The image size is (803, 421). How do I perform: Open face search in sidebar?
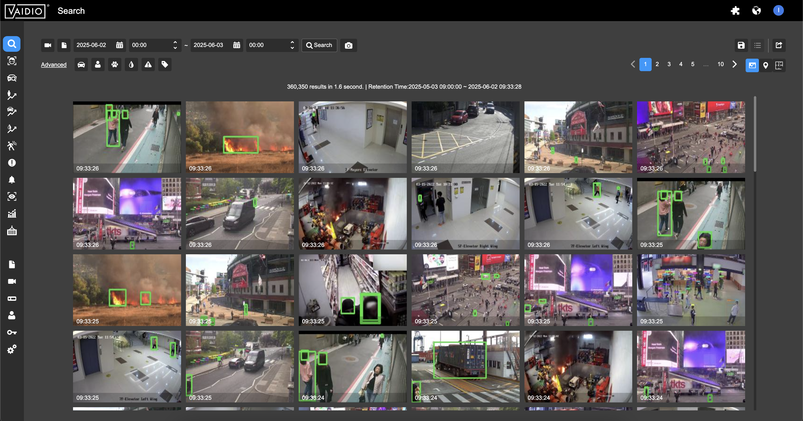point(12,61)
